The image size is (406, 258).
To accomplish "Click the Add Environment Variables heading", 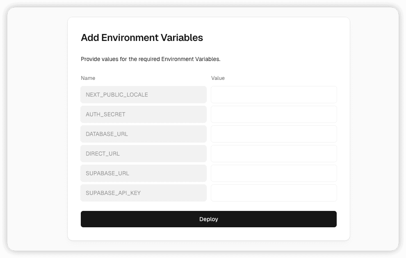I will 141,38.
